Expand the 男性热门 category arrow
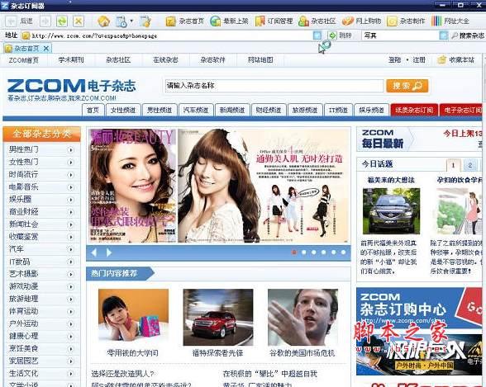Viewport: 486px width, 387px height. point(71,150)
